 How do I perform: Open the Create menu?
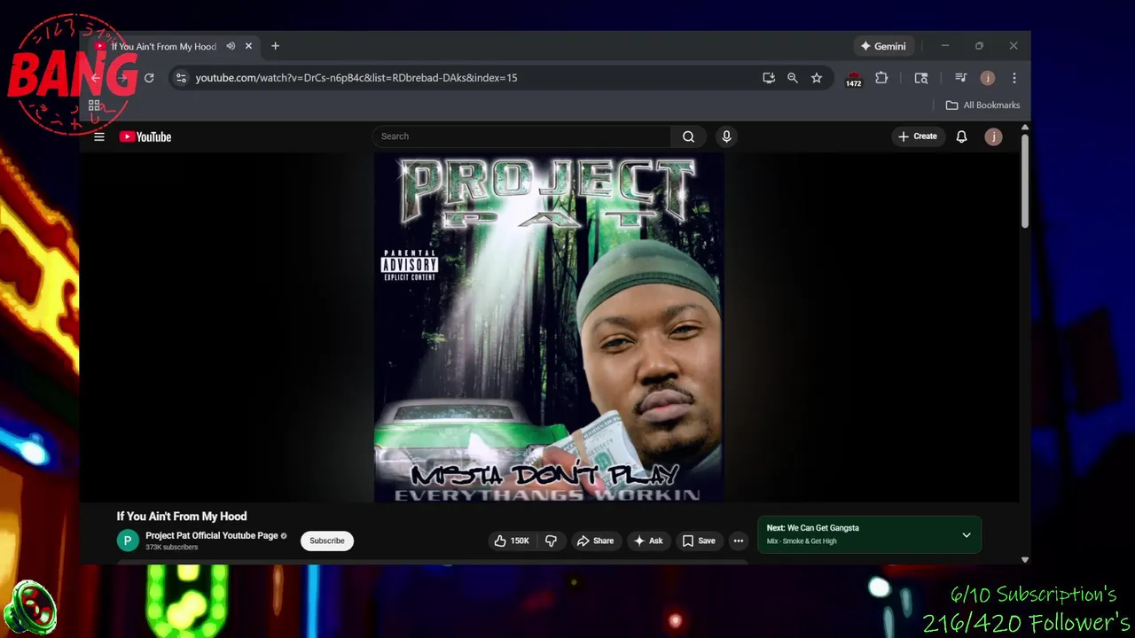point(918,136)
